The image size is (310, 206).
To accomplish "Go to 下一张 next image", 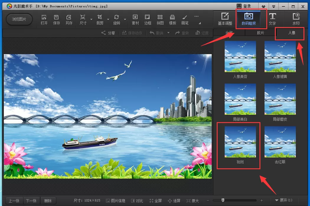I will tap(31, 201).
